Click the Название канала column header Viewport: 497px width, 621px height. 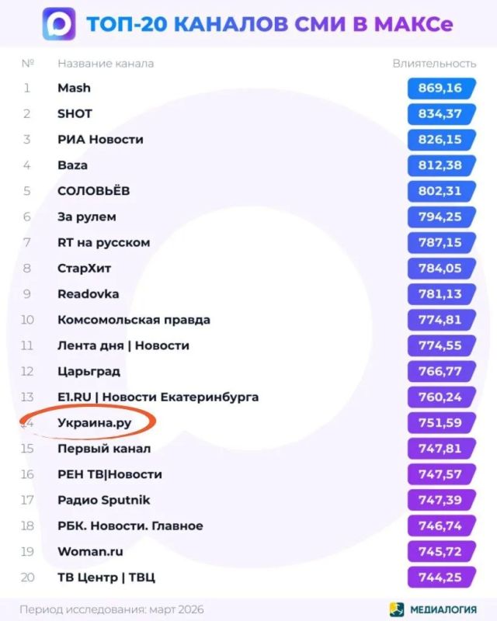click(106, 64)
